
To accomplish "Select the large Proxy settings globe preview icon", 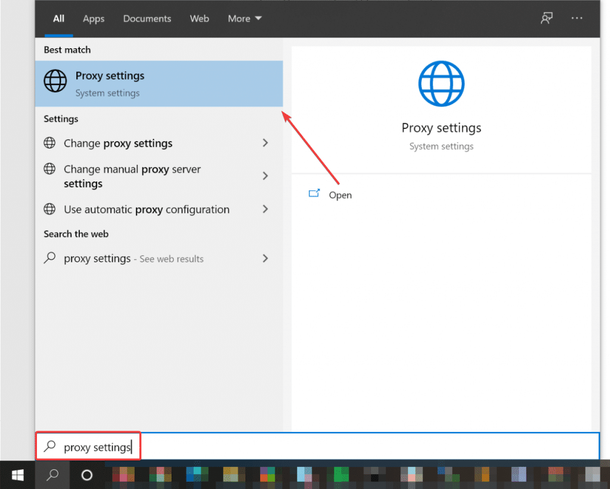I will 441,83.
